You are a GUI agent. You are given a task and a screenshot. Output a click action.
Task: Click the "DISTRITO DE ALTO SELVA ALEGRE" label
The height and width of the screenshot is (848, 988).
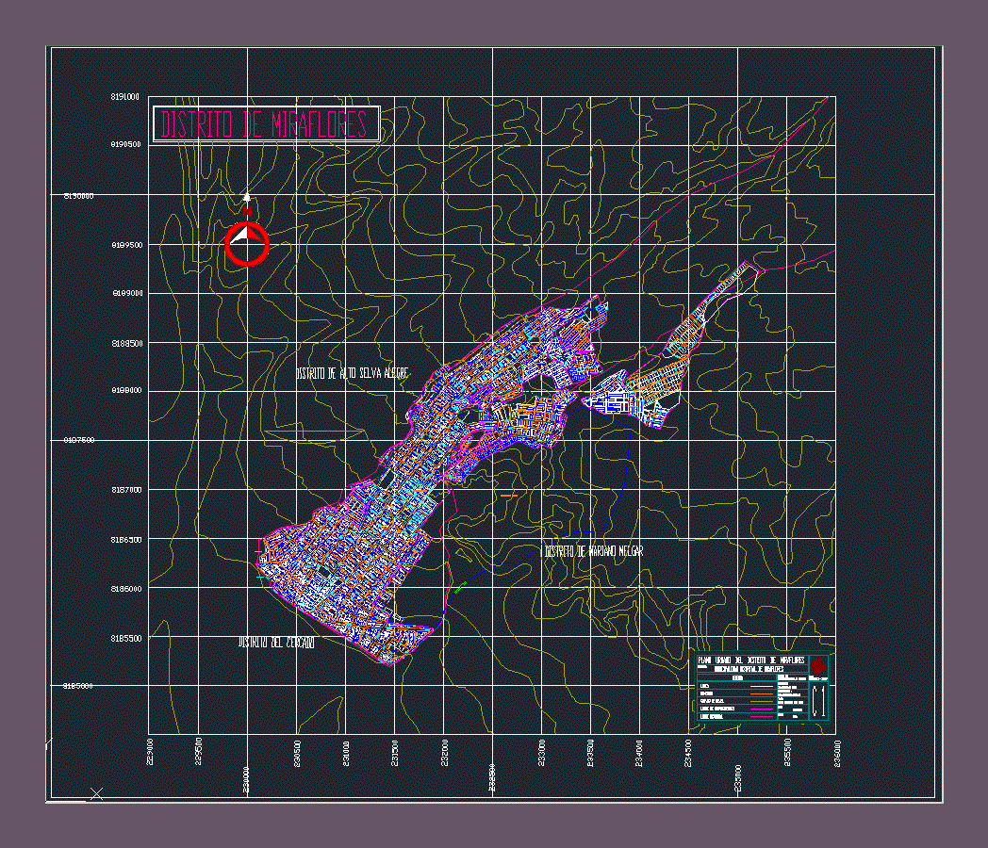(x=353, y=373)
